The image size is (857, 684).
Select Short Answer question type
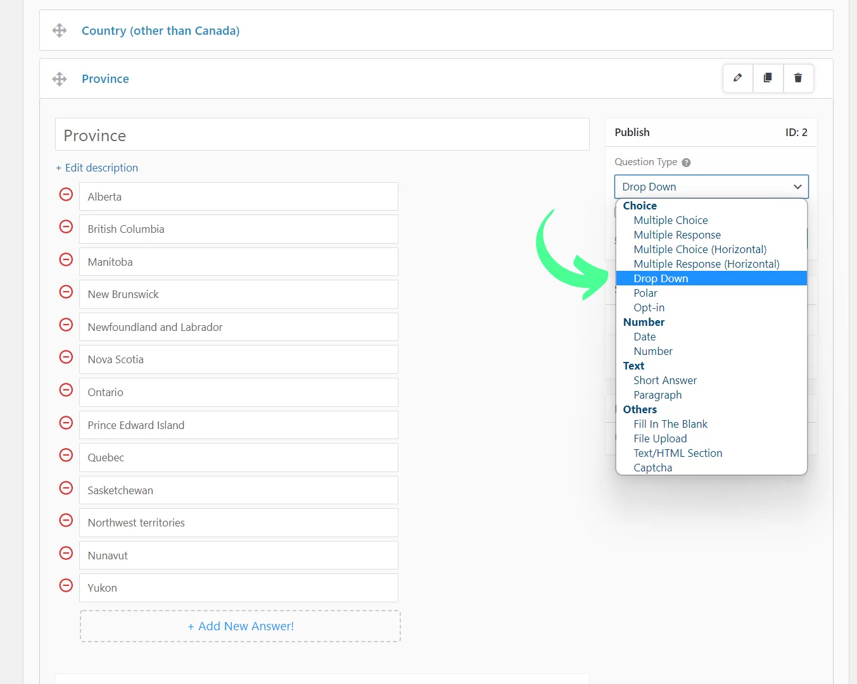[665, 380]
